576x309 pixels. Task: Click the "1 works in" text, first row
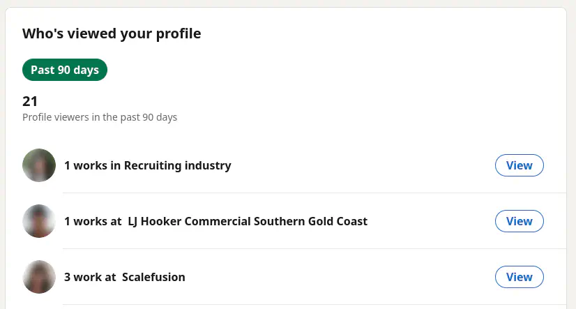[93, 165]
